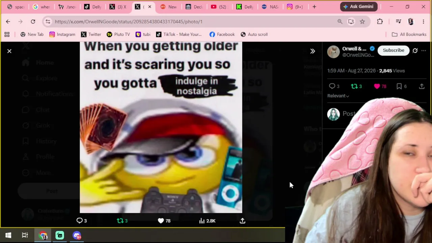Switch to the first TikTok 'Delly' tab
The image size is (432, 243).
coord(92,7)
